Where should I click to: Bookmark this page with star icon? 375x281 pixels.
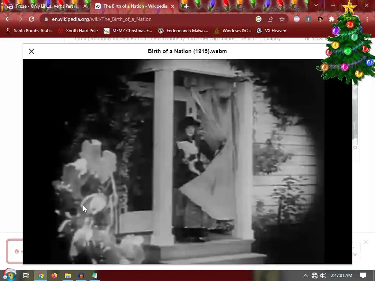pyautogui.click(x=282, y=19)
